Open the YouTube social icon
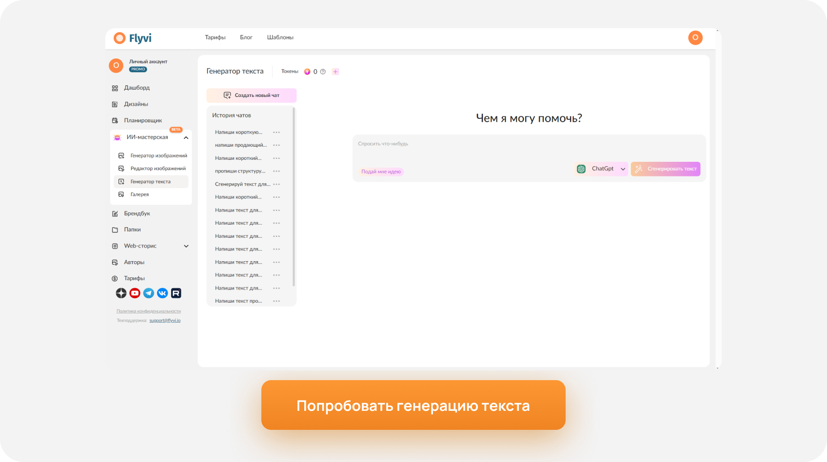827x462 pixels. 135,293
